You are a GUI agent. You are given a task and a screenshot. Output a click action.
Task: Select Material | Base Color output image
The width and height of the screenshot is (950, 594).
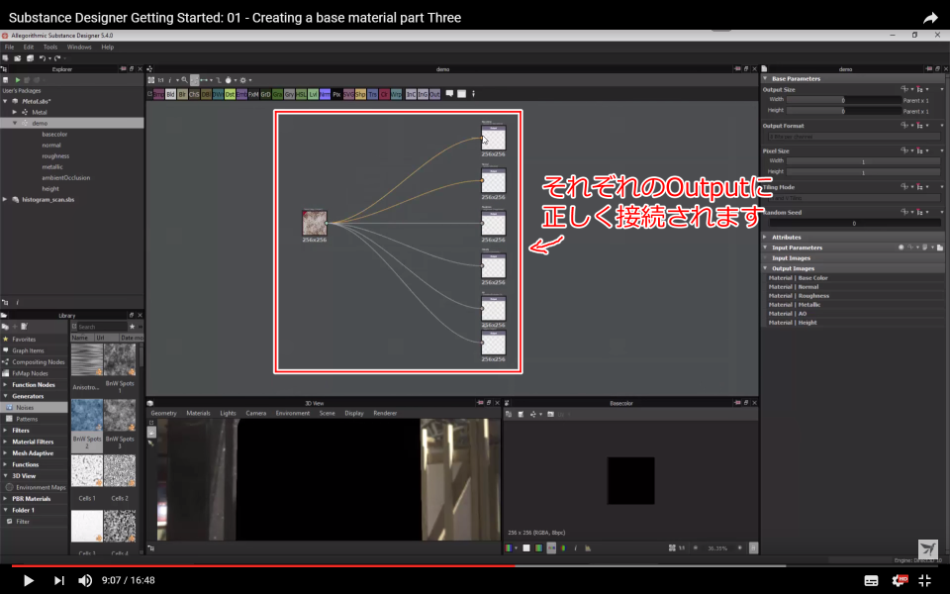[798, 277]
